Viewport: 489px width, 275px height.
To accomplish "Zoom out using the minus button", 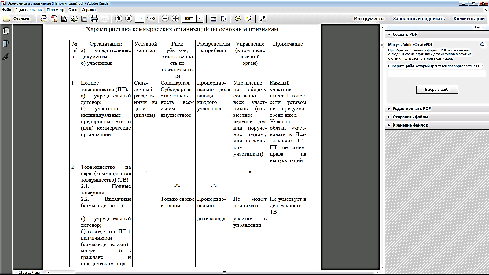I will click(165, 19).
